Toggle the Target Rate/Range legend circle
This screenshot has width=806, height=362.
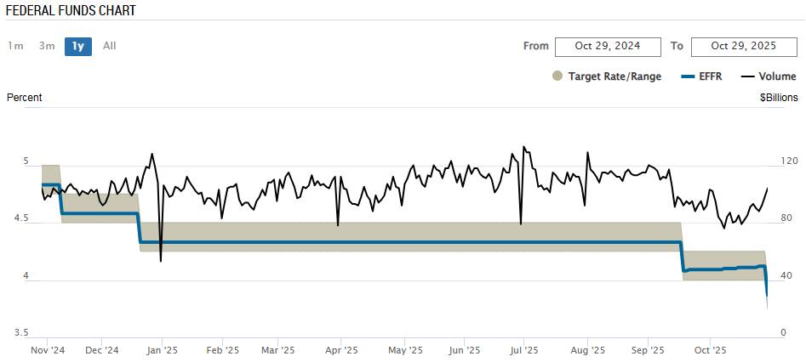coord(557,76)
